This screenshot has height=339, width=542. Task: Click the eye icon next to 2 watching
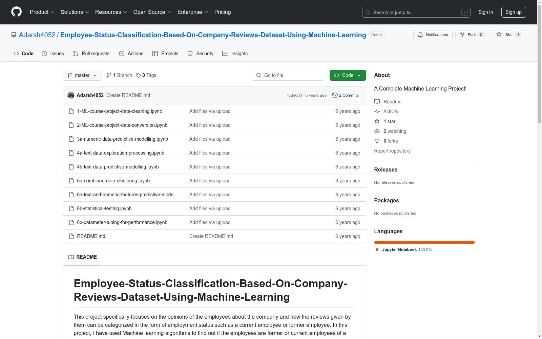tap(377, 131)
